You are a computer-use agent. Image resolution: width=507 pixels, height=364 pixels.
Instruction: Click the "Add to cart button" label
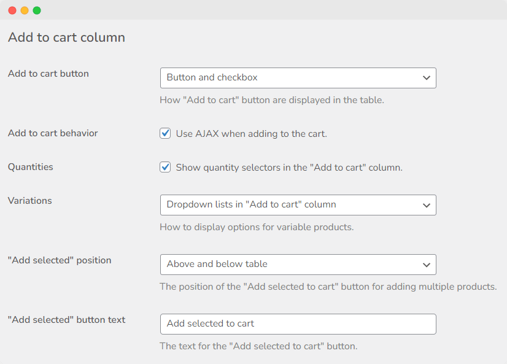pos(48,74)
